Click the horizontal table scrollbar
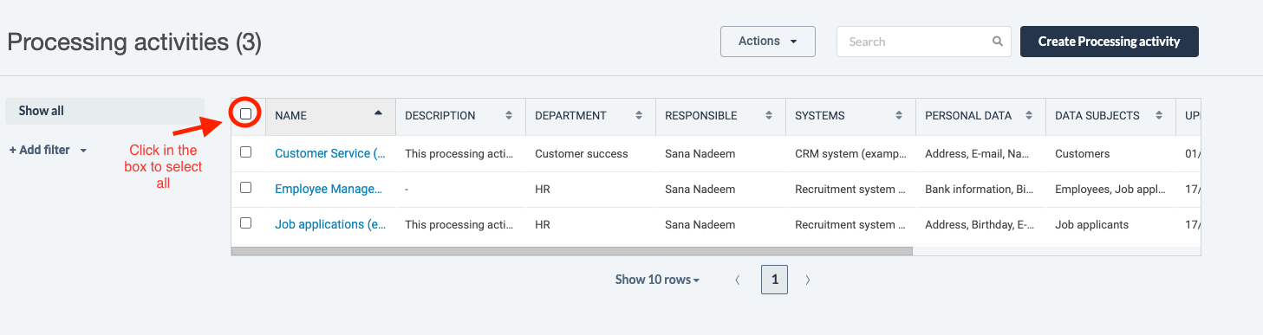 click(x=572, y=251)
